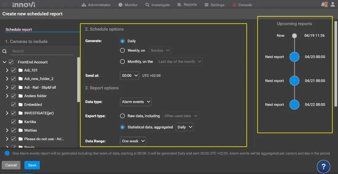Image resolution: width=338 pixels, height=174 pixels.
Task: Go to the Investigate tab
Action: pos(158,5)
